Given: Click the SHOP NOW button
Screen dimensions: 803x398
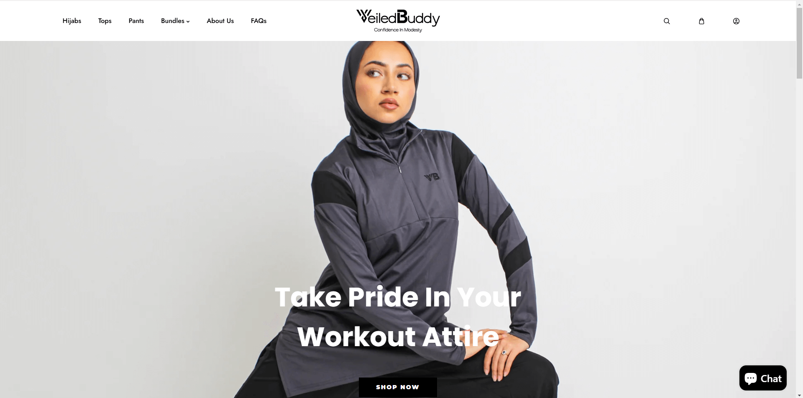Looking at the screenshot, I should [x=398, y=387].
